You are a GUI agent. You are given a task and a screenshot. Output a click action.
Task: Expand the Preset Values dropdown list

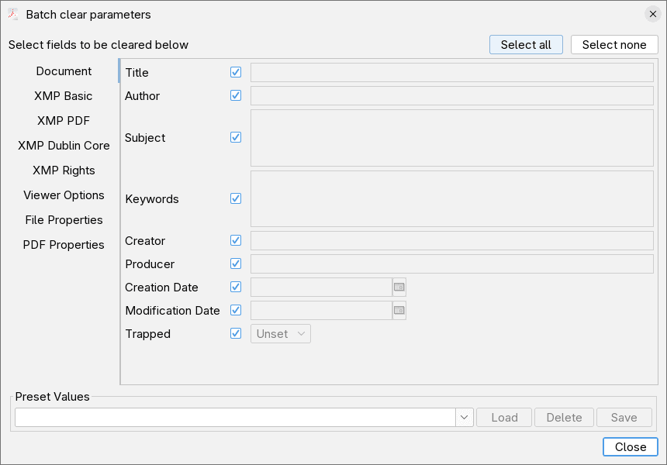(464, 417)
